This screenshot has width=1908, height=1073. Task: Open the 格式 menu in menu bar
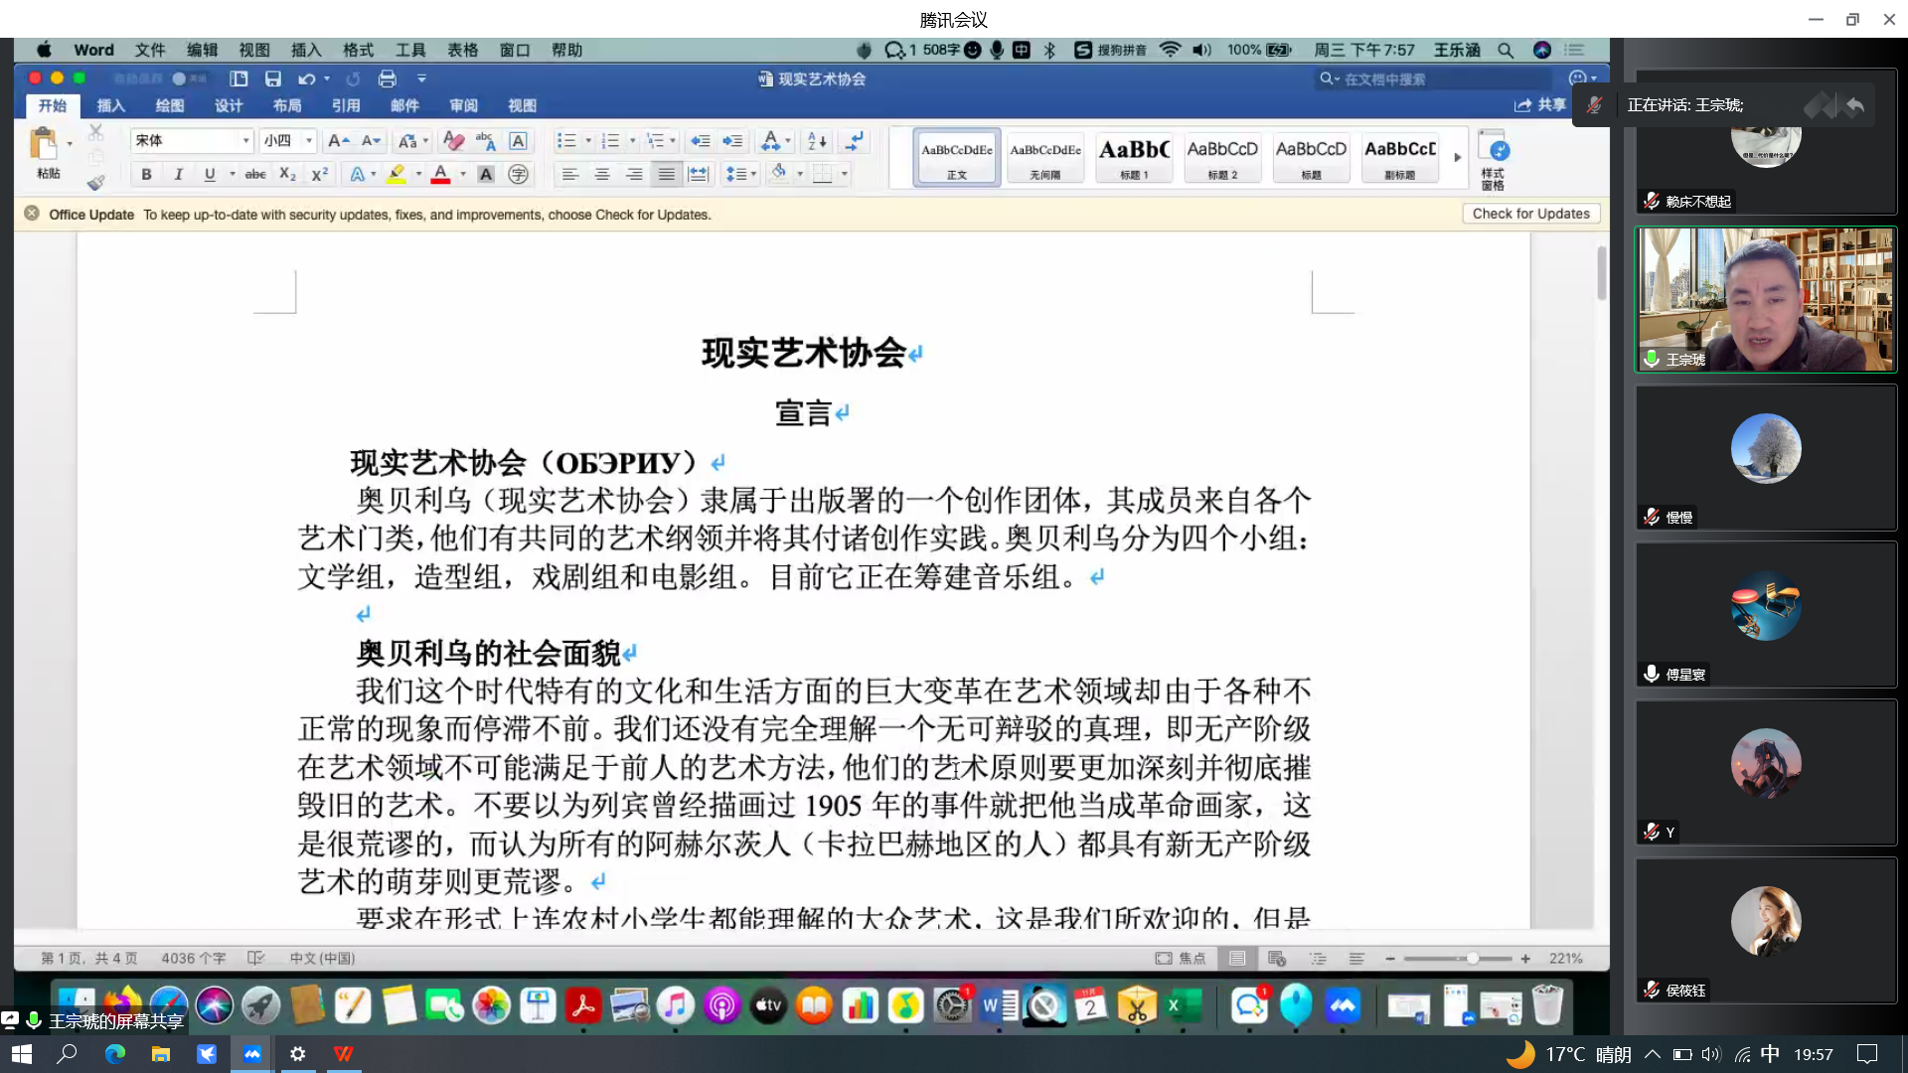[x=358, y=50]
